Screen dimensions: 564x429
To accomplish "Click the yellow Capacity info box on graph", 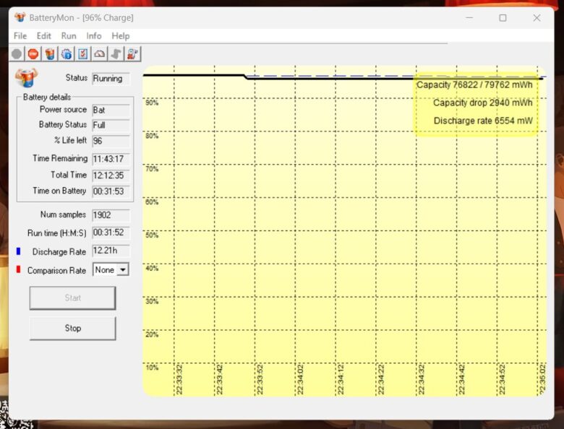I will point(476,104).
